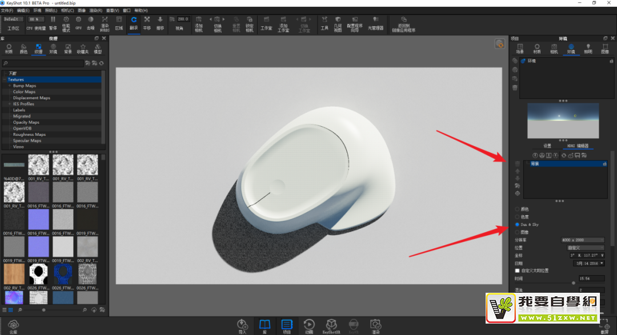617x335 pixels.
Task: Click the 暂停 (Pause) toolbar icon
Action: click(53, 23)
